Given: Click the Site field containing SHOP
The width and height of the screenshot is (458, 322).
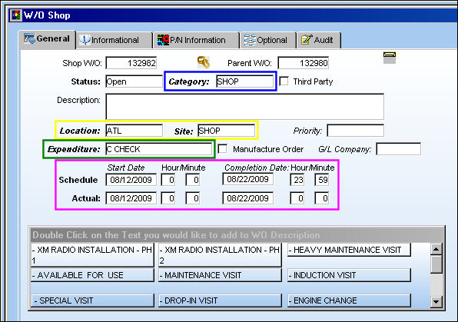Looking at the screenshot, I should (x=227, y=131).
